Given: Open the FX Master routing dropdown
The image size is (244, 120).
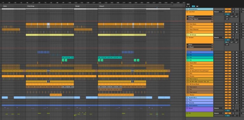Looking at the screenshot, I should tap(219, 113).
